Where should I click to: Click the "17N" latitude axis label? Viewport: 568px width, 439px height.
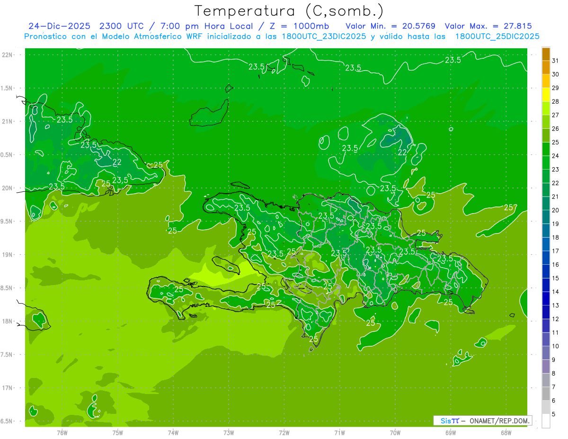tap(8, 388)
